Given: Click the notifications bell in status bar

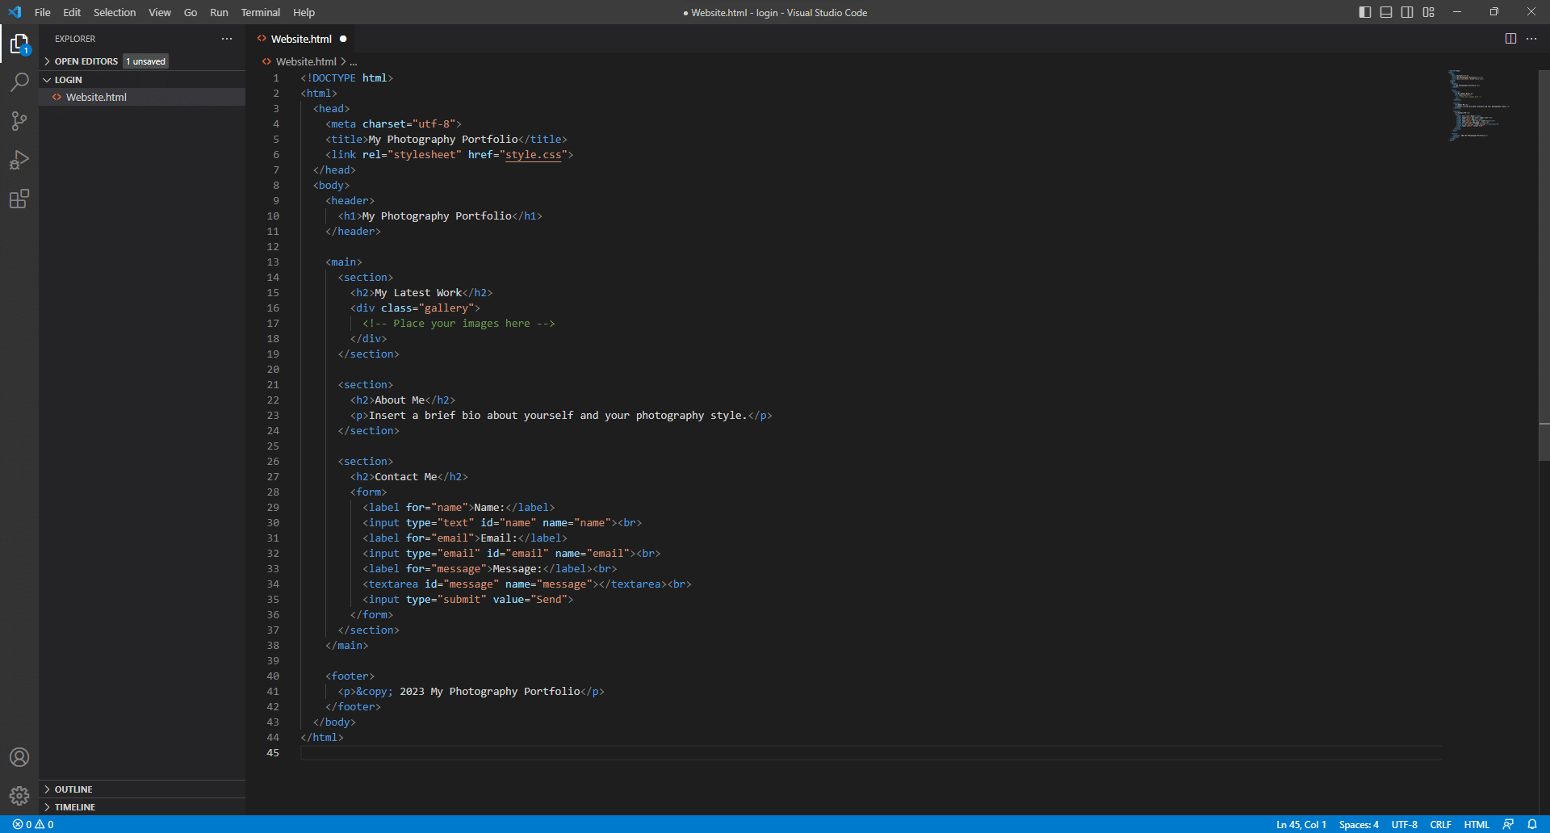Looking at the screenshot, I should point(1532,824).
